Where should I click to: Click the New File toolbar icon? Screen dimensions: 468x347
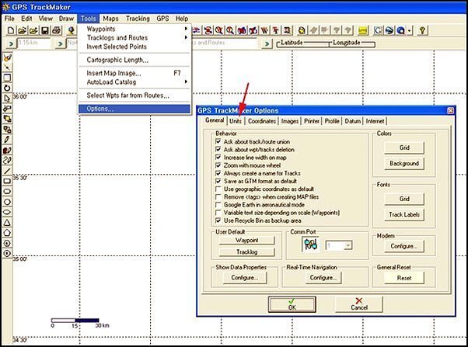pos(10,30)
